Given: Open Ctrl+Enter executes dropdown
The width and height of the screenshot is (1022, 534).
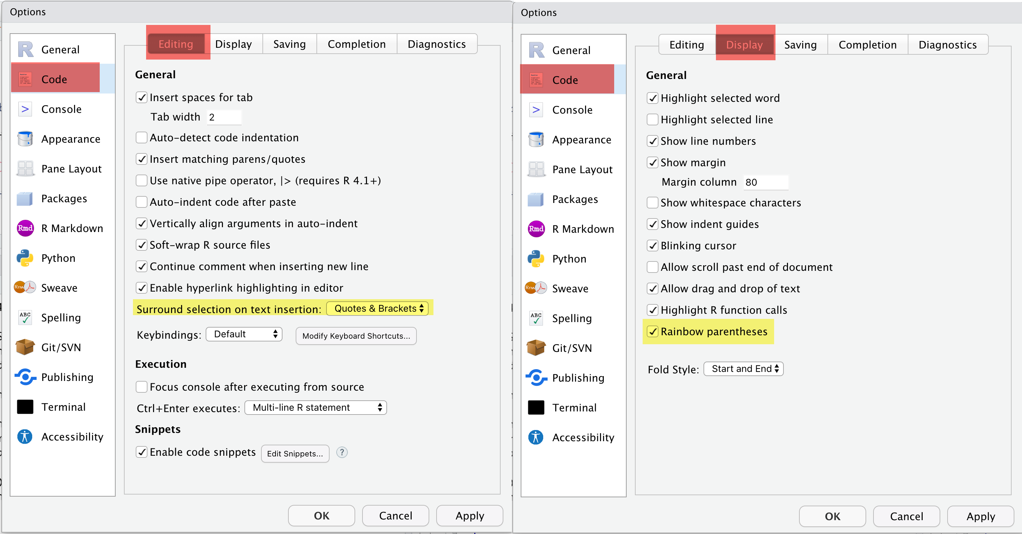Looking at the screenshot, I should tap(316, 408).
